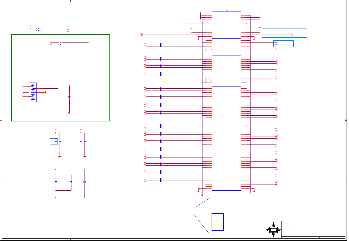349x241 pixels.
Task: Select the resistor pair above the green box
Action: pyautogui.click(x=39, y=30)
